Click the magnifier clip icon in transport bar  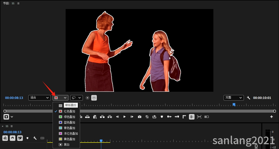(95, 117)
